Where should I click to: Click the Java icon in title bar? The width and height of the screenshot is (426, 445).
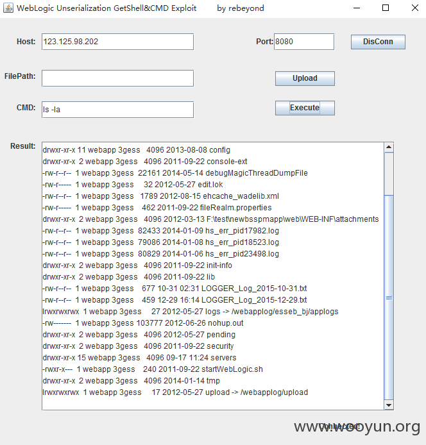click(x=8, y=8)
